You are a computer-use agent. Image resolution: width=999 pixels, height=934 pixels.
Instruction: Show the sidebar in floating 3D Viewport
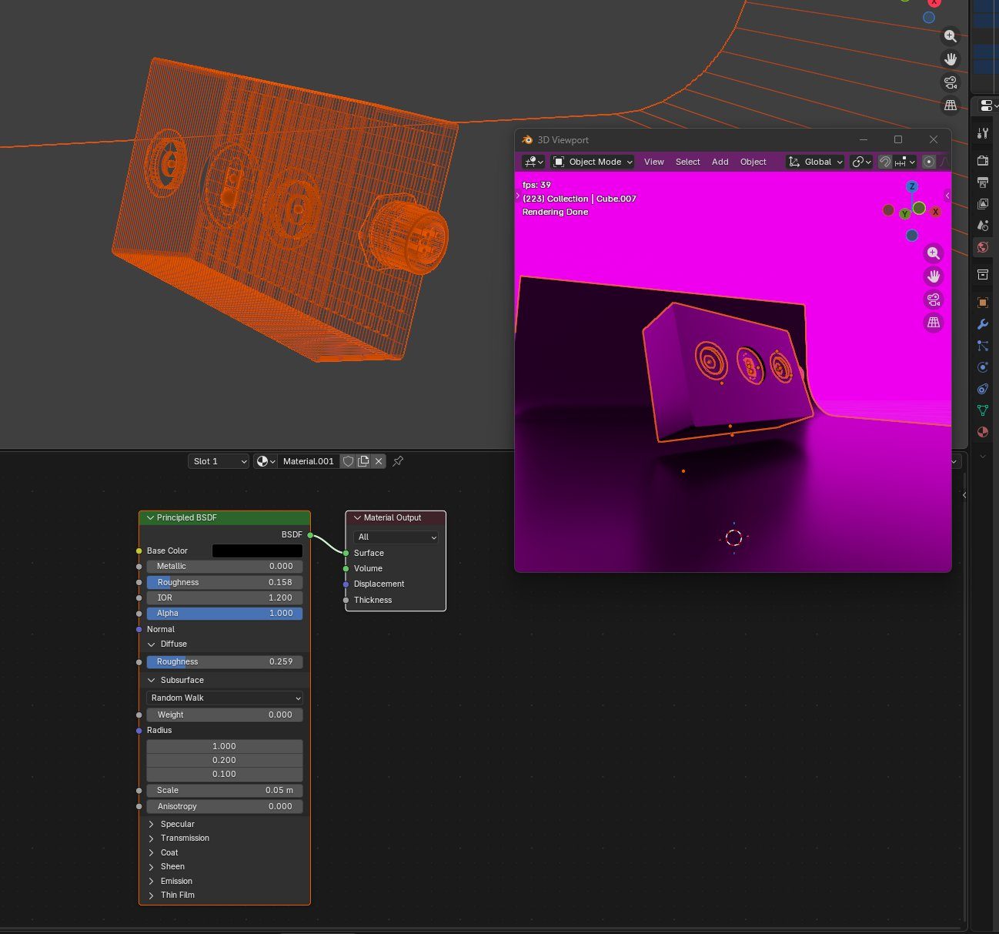(947, 196)
